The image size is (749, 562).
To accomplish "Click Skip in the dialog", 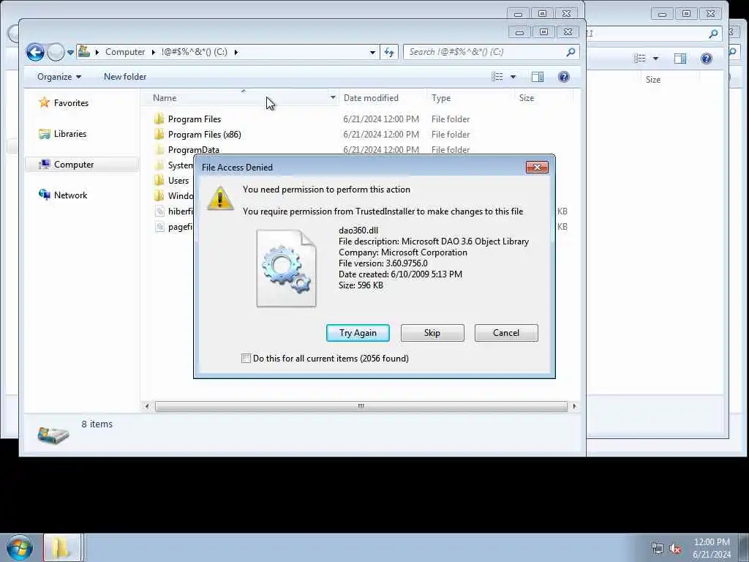I will 432,333.
